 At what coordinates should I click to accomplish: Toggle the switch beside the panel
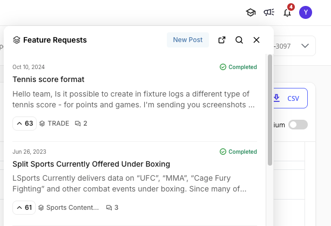click(x=298, y=125)
